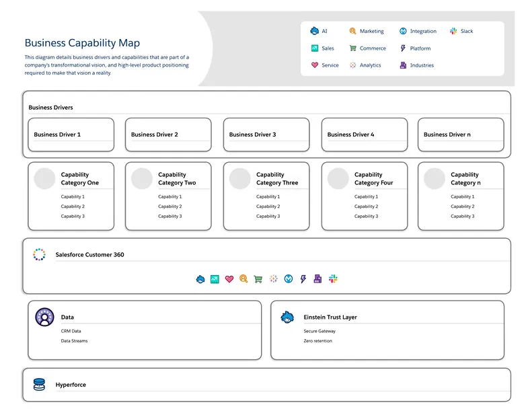Image resolution: width=526 pixels, height=413 pixels.
Task: Select the Marketing icon in the legend
Action: click(x=353, y=31)
